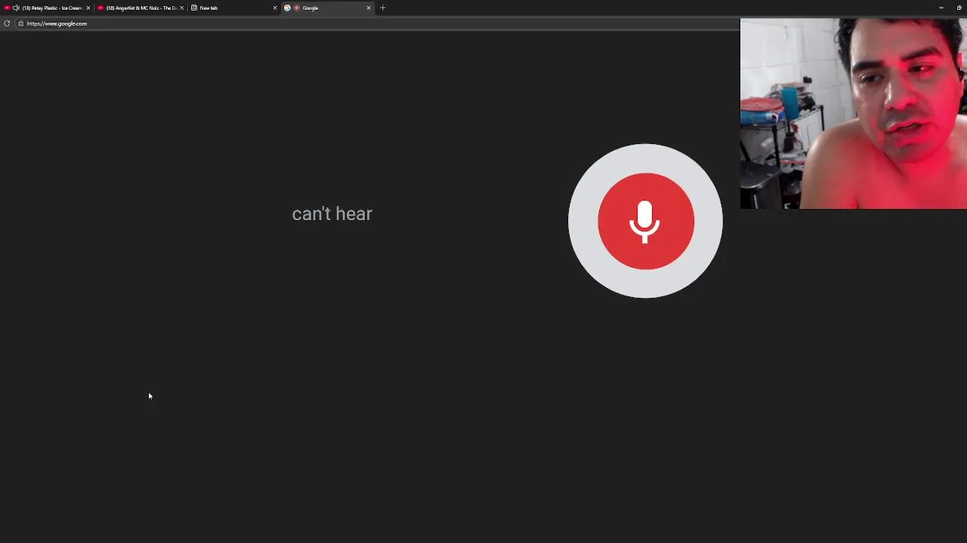Click the lock site info icon

click(x=20, y=23)
